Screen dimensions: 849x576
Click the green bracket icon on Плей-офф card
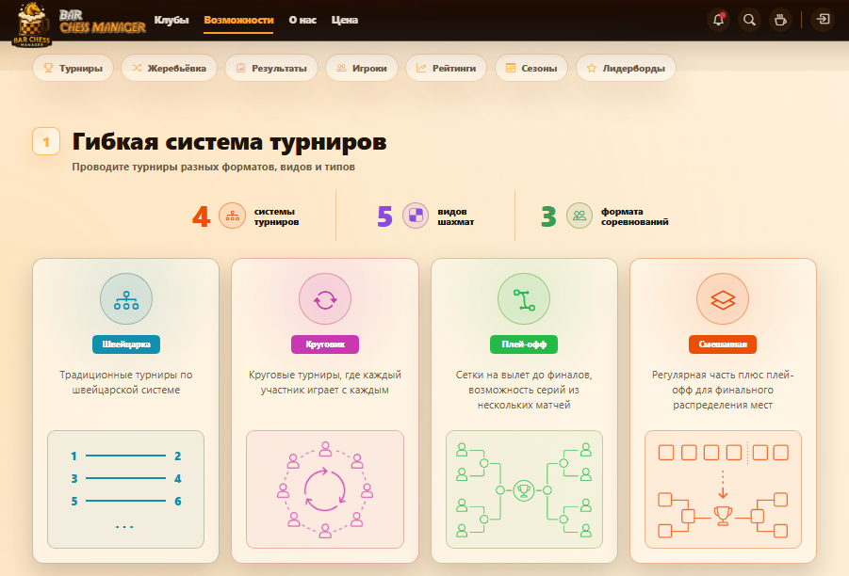tap(524, 299)
